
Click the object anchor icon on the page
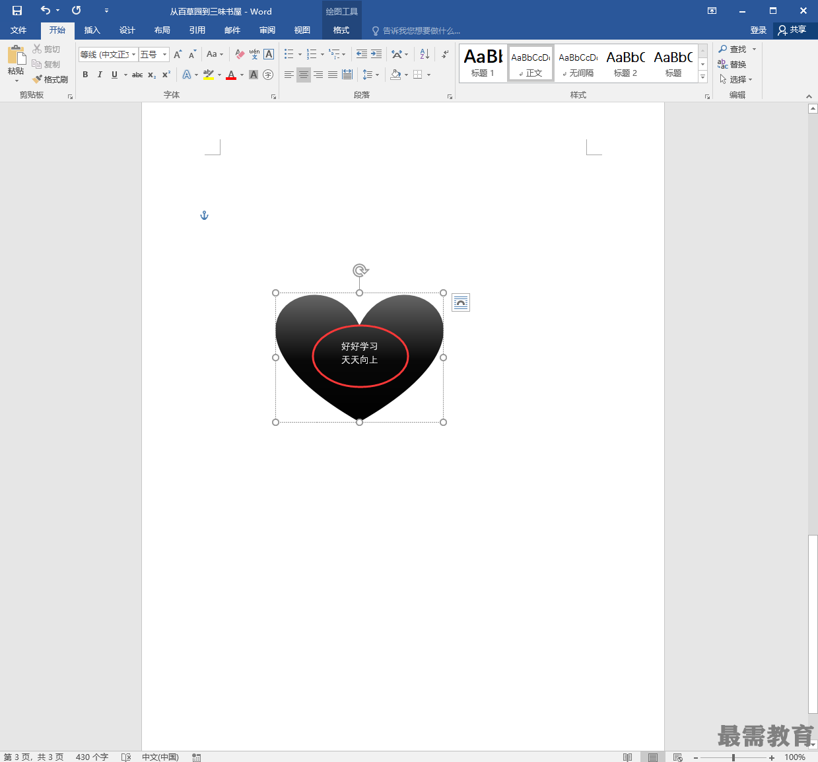pyautogui.click(x=204, y=215)
